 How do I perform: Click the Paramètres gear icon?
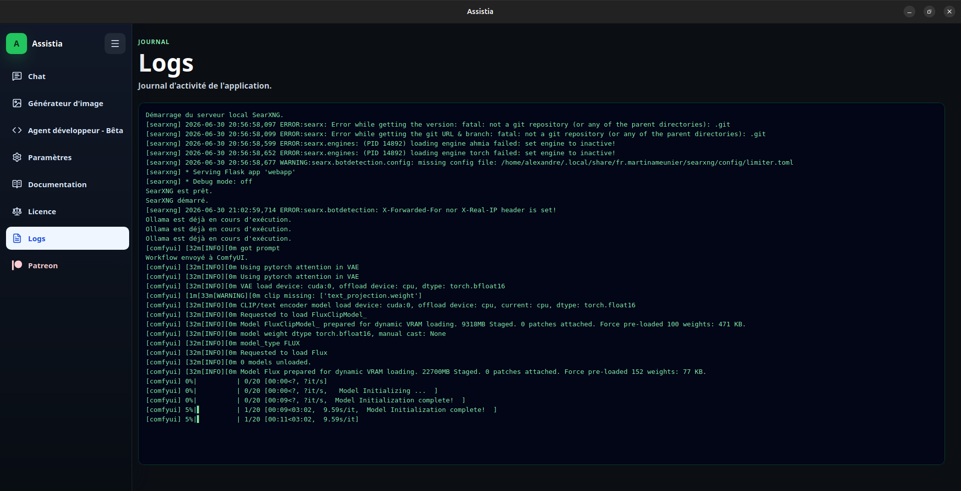tap(17, 157)
